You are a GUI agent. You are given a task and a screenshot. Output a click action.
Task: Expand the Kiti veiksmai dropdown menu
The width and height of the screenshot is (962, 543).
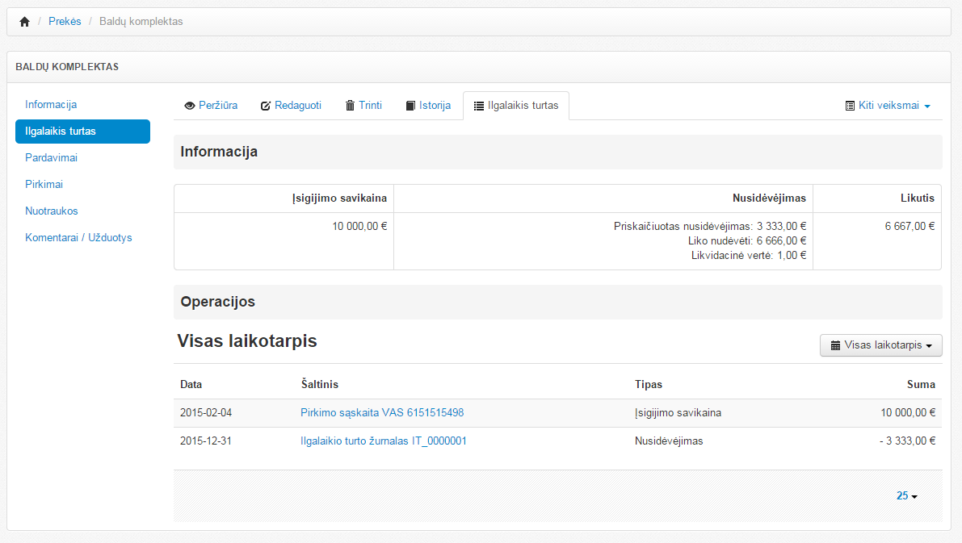[x=888, y=106]
